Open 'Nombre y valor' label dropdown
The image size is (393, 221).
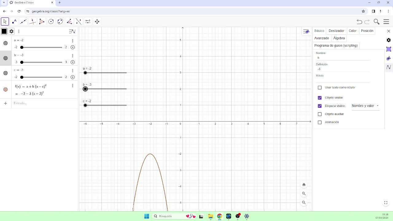point(365,106)
